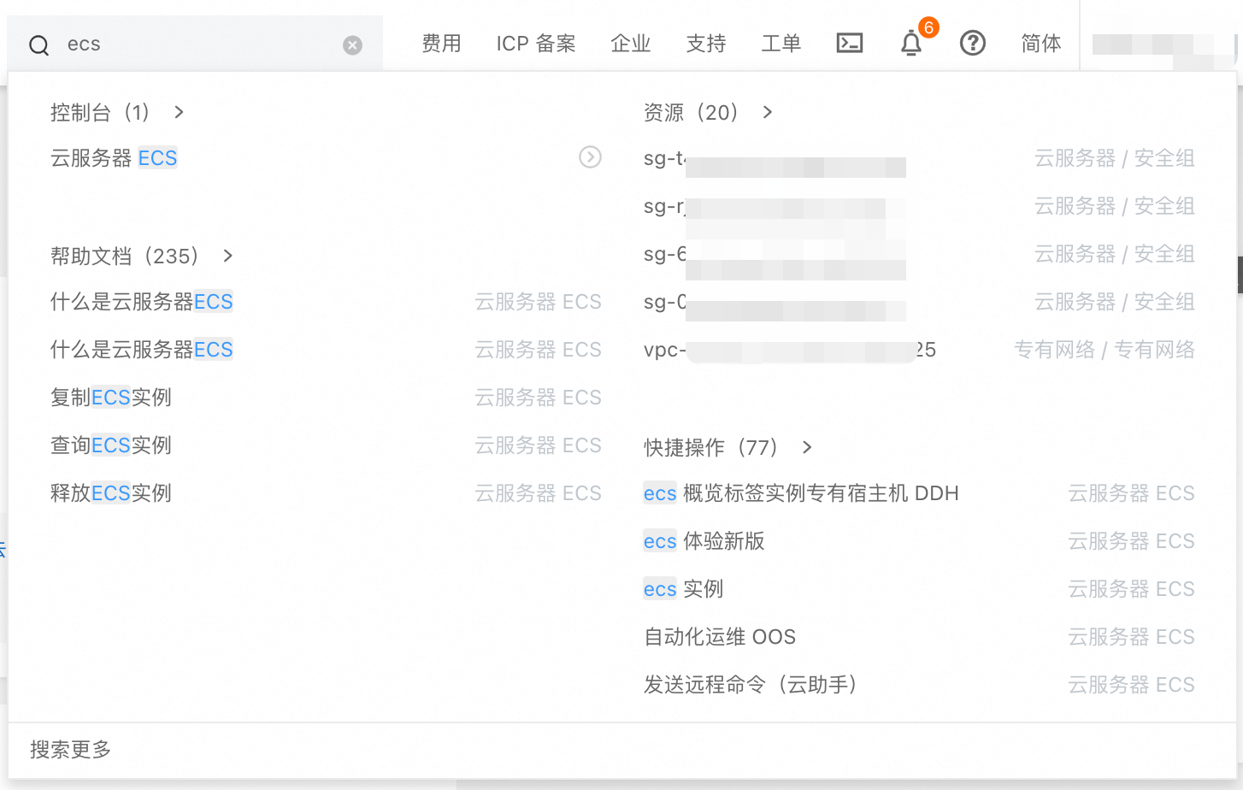The image size is (1243, 790).
Task: Expand the 控制台 (1) section
Action: pos(117,112)
